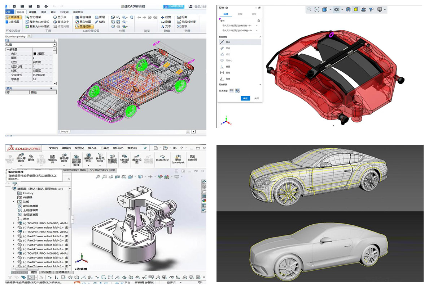Click 确定 in the 配合 panel
433x288 pixels.
pos(245,98)
